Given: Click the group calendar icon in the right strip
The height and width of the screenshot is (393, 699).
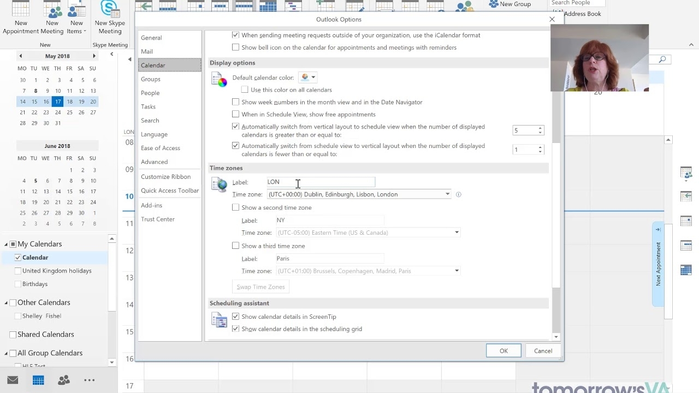Looking at the screenshot, I should click(686, 173).
